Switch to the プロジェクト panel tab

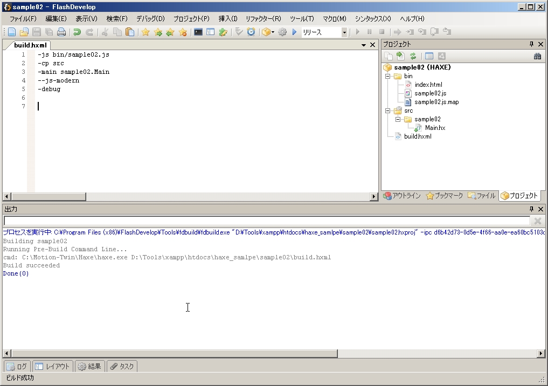pos(519,196)
